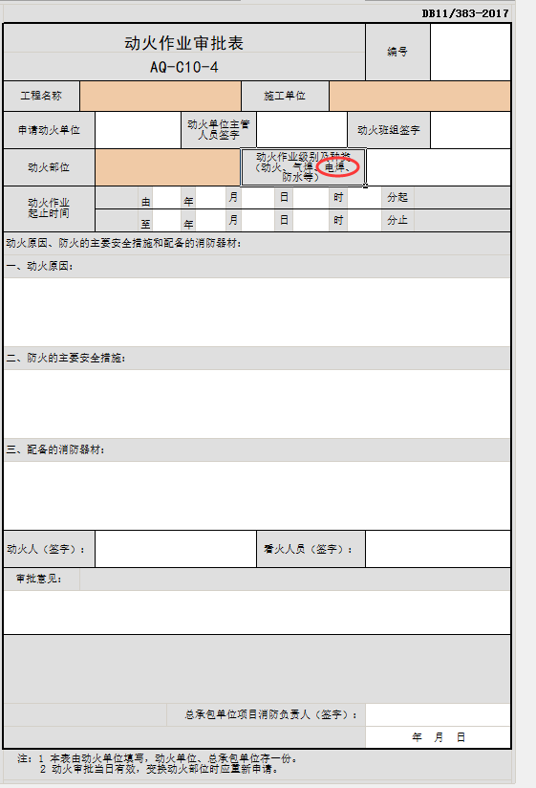Click the 动火部位 orange input cell

click(167, 167)
